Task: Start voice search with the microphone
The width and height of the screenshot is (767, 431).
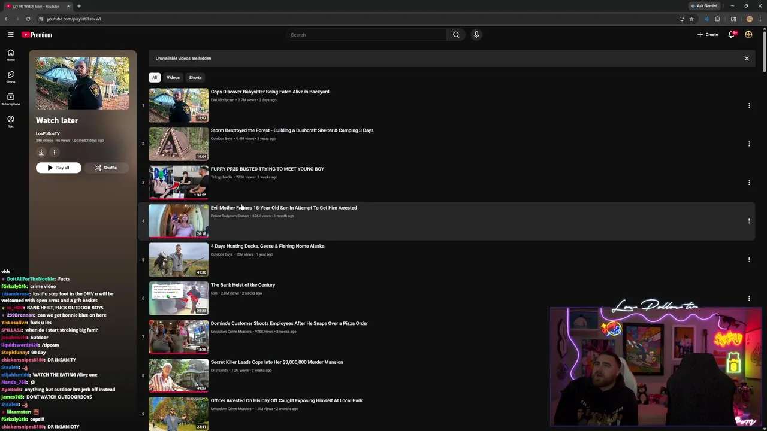Action: click(x=476, y=35)
